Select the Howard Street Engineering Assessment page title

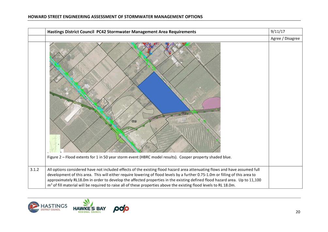[115, 17]
